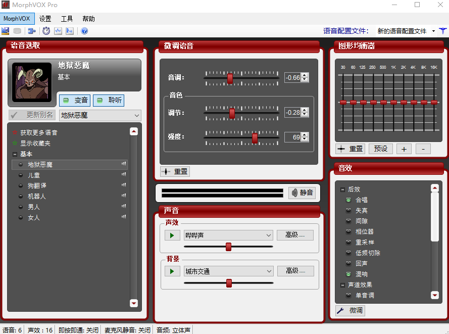Toggle the 变音 morph button
Image resolution: width=449 pixels, height=334 pixels.
(75, 100)
